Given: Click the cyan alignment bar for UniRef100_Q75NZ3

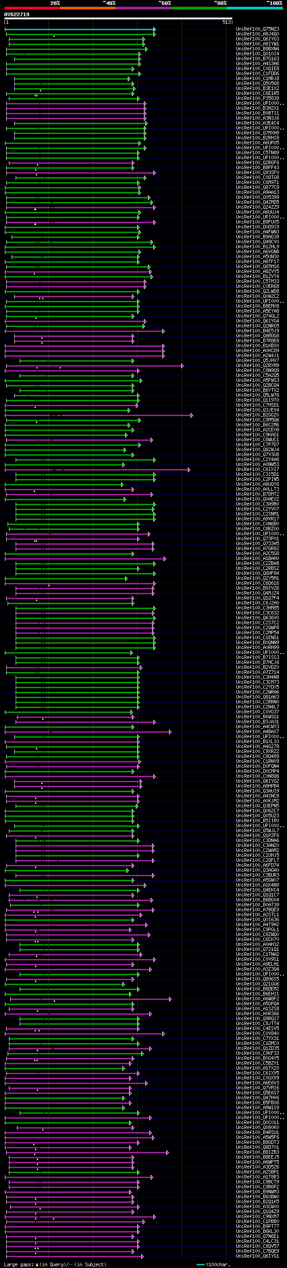Looking at the screenshot, I should coord(80,29).
